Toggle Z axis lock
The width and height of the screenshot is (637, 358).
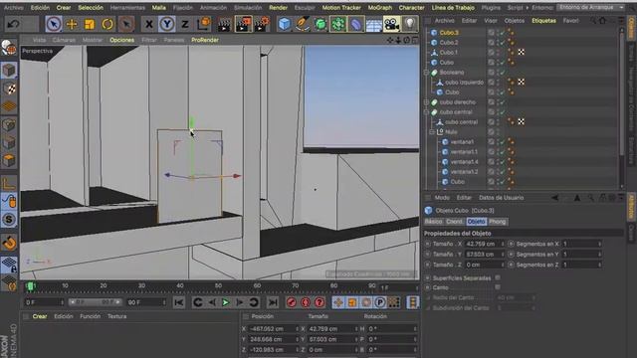click(x=185, y=24)
